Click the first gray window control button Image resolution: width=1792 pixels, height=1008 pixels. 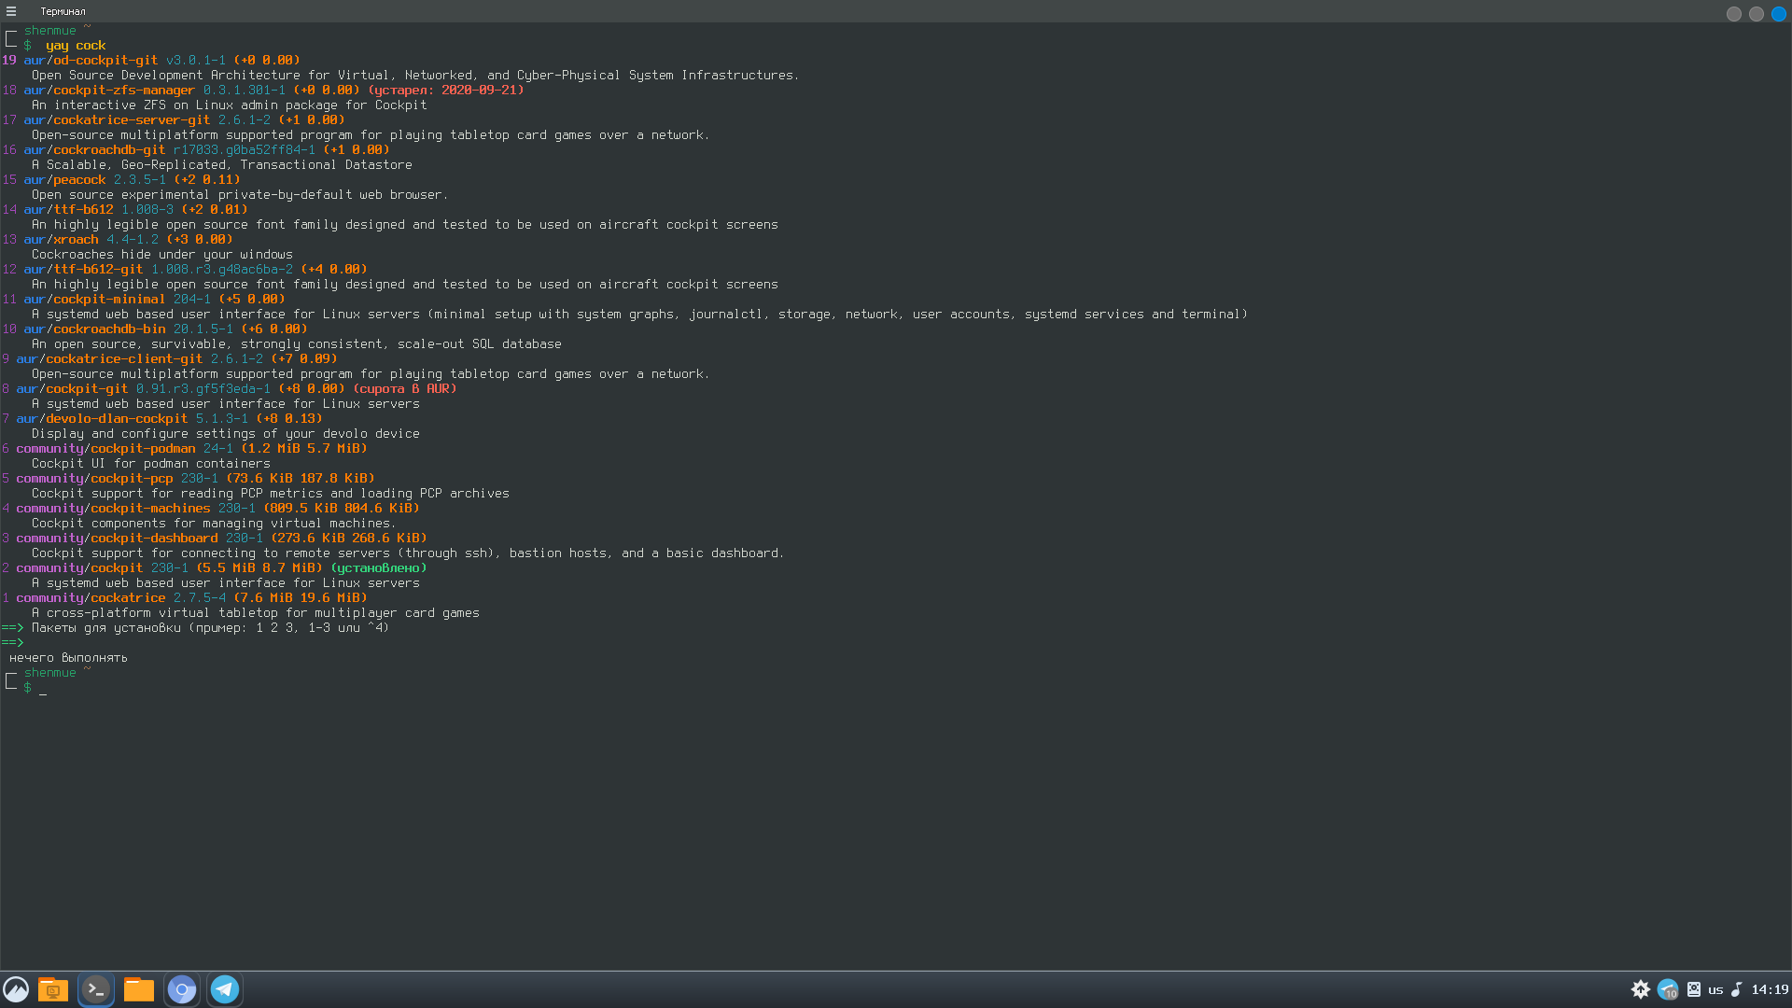1734,14
